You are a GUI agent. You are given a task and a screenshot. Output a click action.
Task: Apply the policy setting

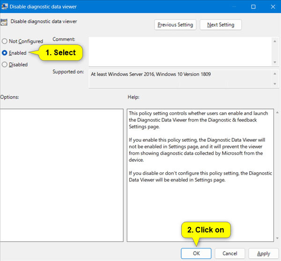[x=263, y=253]
